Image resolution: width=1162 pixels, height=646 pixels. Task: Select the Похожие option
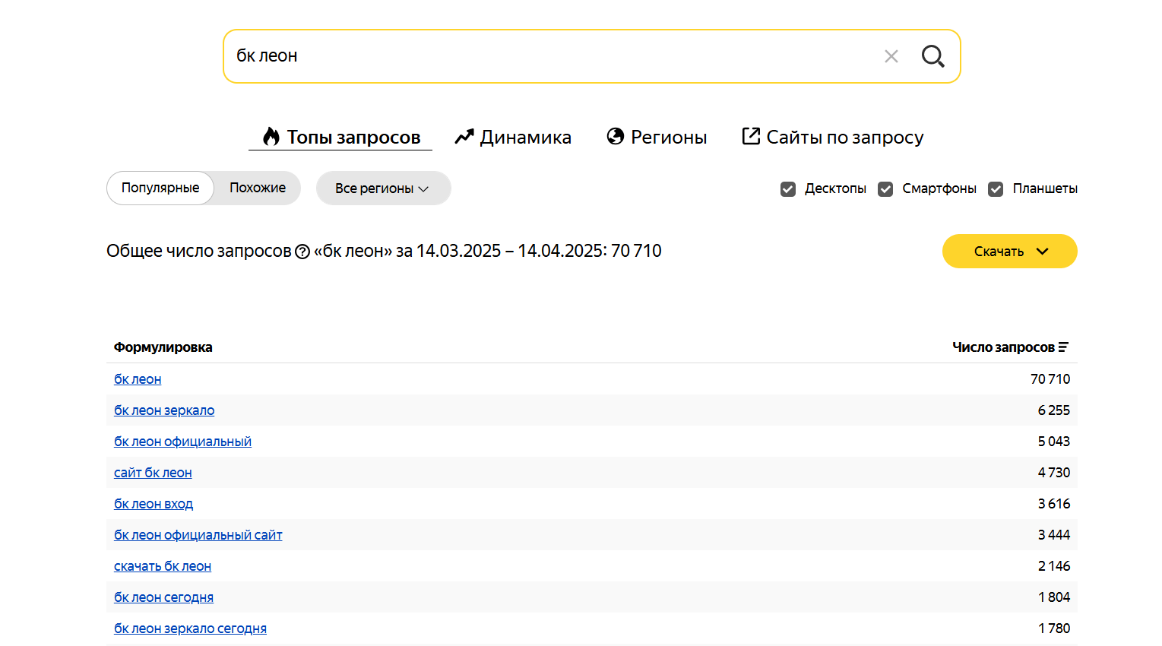pyautogui.click(x=258, y=188)
